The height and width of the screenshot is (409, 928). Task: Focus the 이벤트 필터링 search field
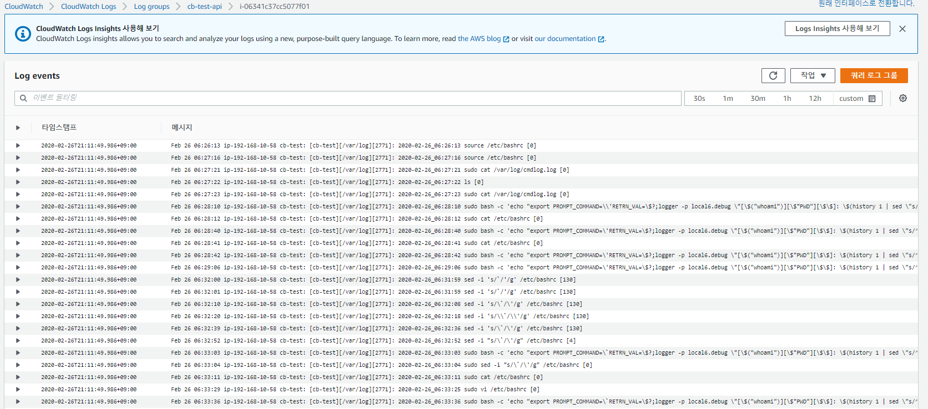[x=348, y=98]
